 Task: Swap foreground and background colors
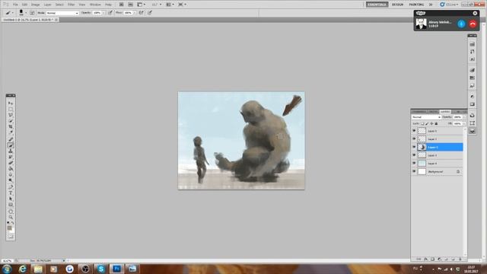tap(13, 223)
